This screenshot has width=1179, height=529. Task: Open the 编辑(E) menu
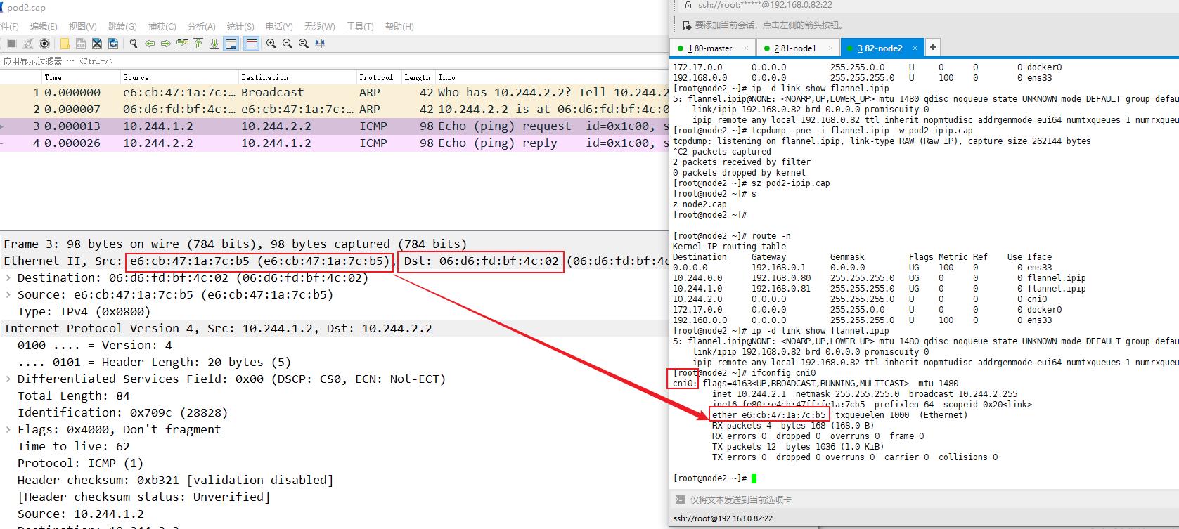44,27
